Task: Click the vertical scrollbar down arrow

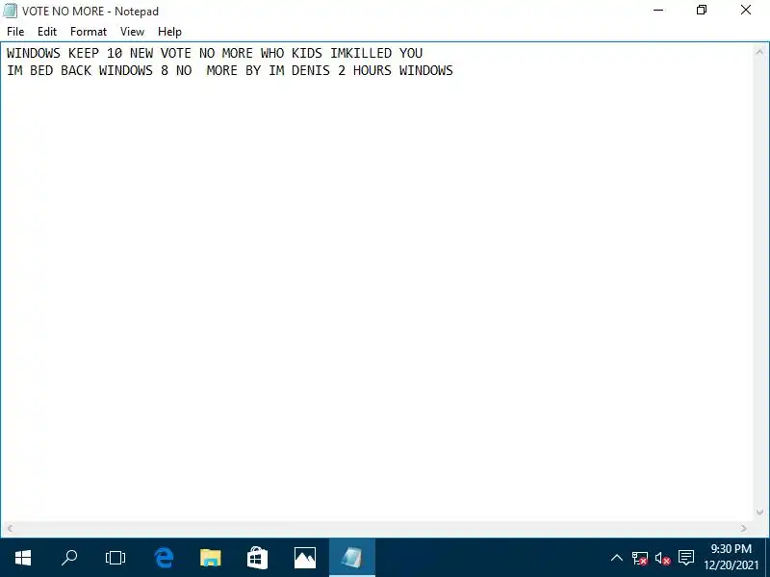Action: pyautogui.click(x=759, y=513)
